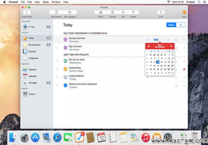Screen dimensions: 208x145
Task: Check the Outlook Connector Datasheet task
Action: coord(57,85)
